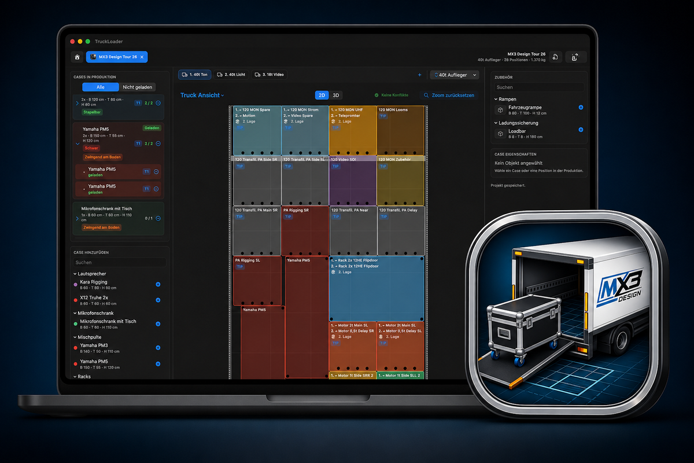Unload second Yamaha PM5 geladen sub-item

click(157, 189)
